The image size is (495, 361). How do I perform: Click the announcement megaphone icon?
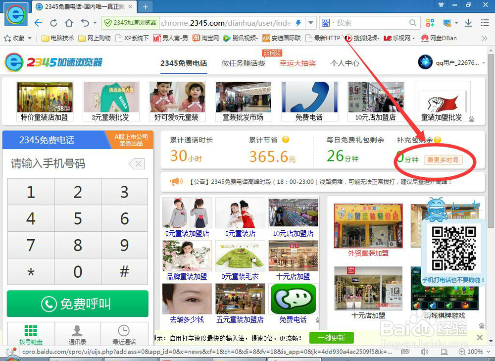click(x=176, y=182)
